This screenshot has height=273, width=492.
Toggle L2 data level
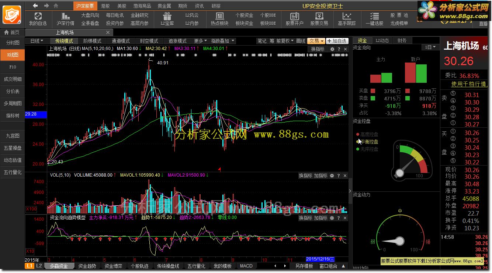click(x=39, y=266)
